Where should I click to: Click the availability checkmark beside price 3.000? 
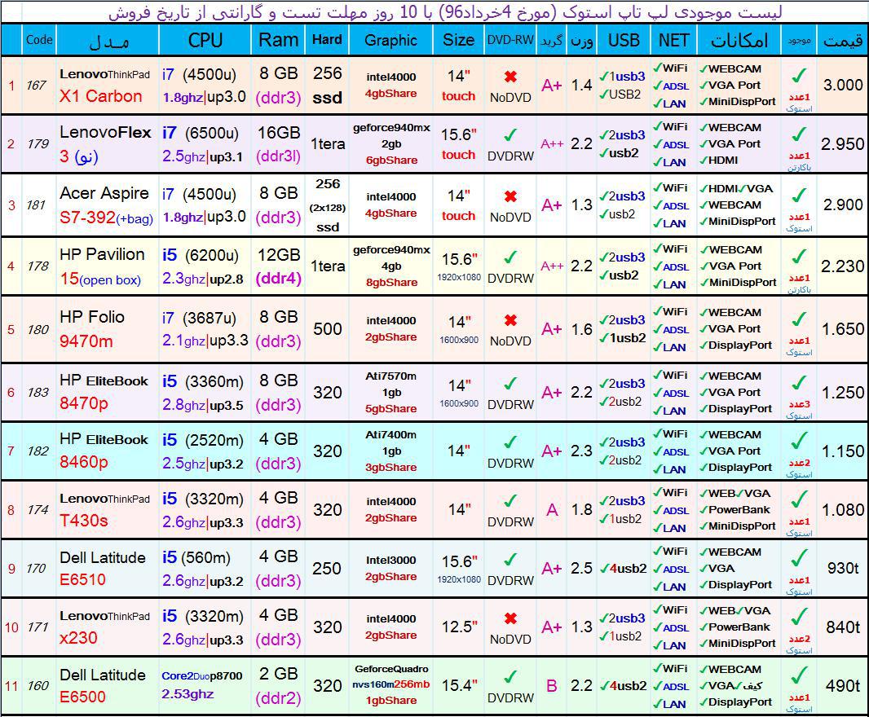[x=799, y=75]
